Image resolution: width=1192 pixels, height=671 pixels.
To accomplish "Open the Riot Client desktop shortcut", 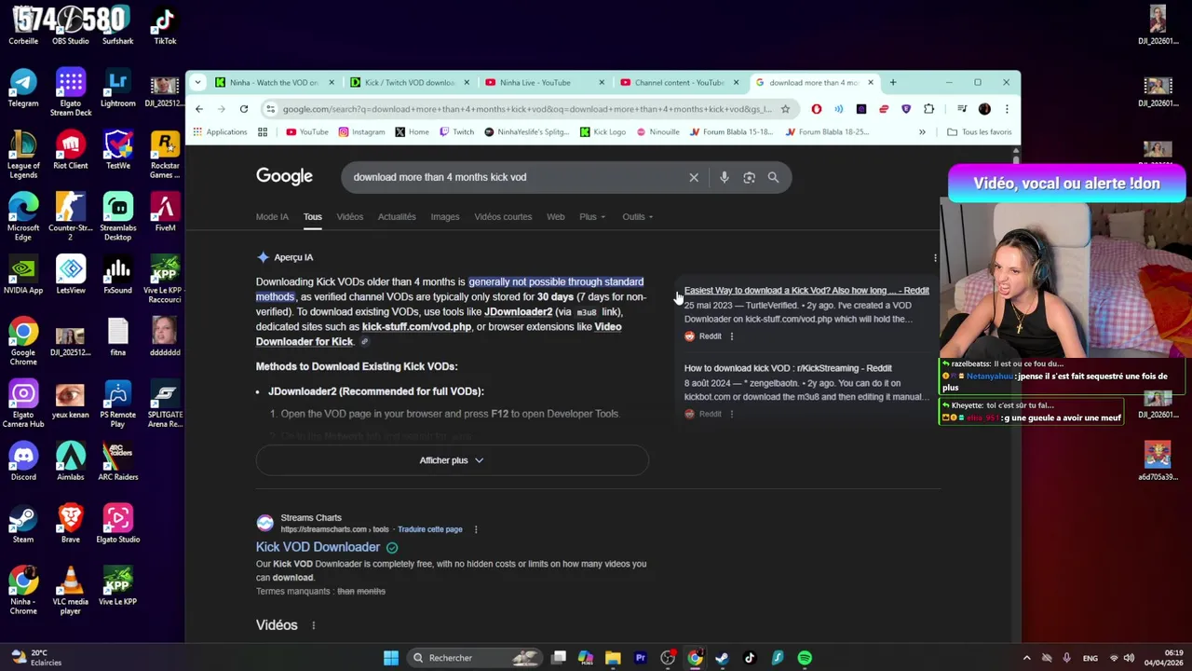I will click(x=71, y=150).
